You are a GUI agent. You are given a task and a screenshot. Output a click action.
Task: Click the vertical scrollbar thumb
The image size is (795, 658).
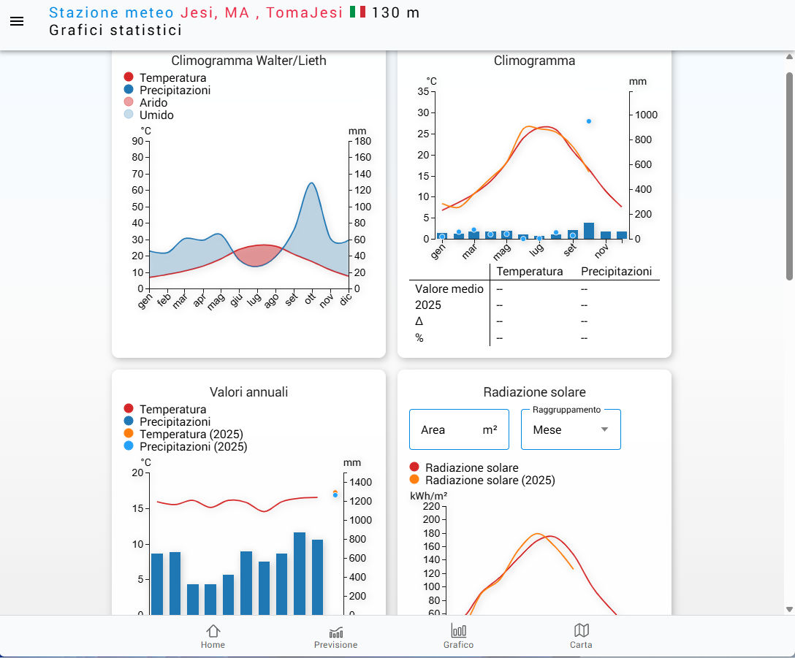tap(788, 175)
